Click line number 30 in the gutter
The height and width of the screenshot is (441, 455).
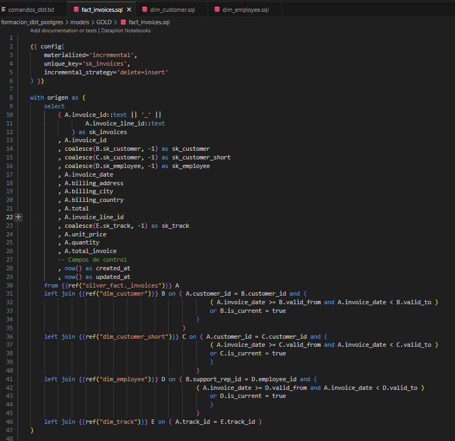[10, 285]
